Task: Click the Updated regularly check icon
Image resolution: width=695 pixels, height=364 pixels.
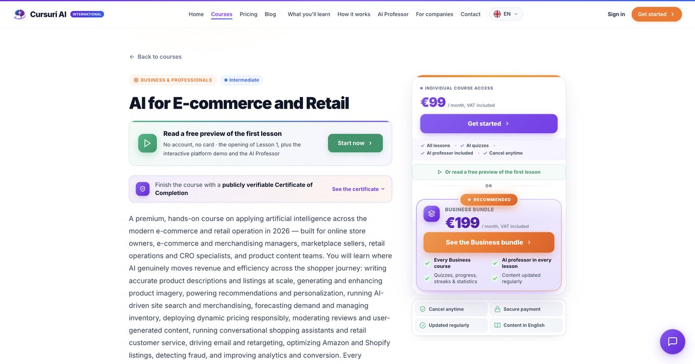Action: pyautogui.click(x=422, y=325)
